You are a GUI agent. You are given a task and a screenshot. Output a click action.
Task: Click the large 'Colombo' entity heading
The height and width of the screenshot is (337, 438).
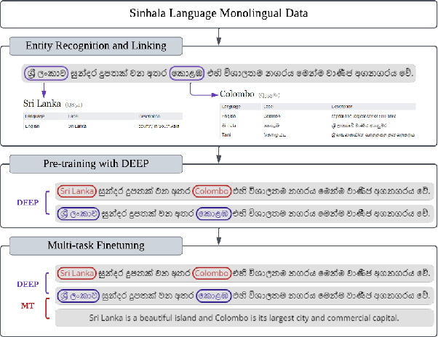pos(237,94)
